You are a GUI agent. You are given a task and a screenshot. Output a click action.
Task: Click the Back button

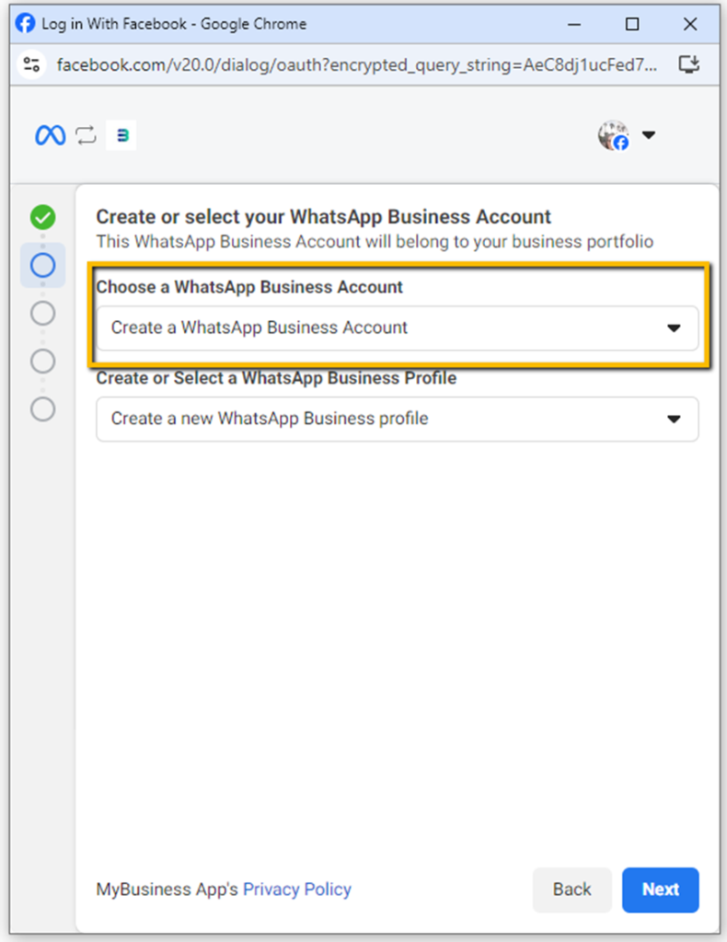[x=572, y=890]
